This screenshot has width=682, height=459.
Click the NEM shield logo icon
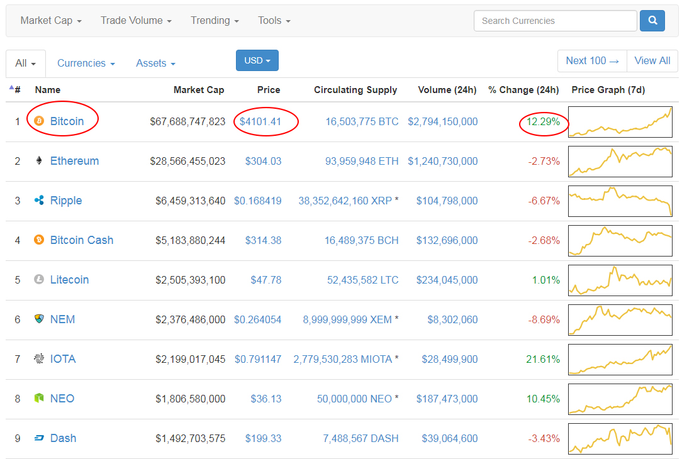tap(39, 319)
